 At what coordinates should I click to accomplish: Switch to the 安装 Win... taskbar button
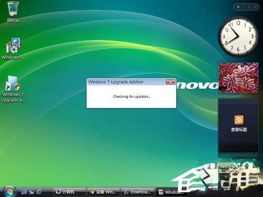click(x=104, y=192)
